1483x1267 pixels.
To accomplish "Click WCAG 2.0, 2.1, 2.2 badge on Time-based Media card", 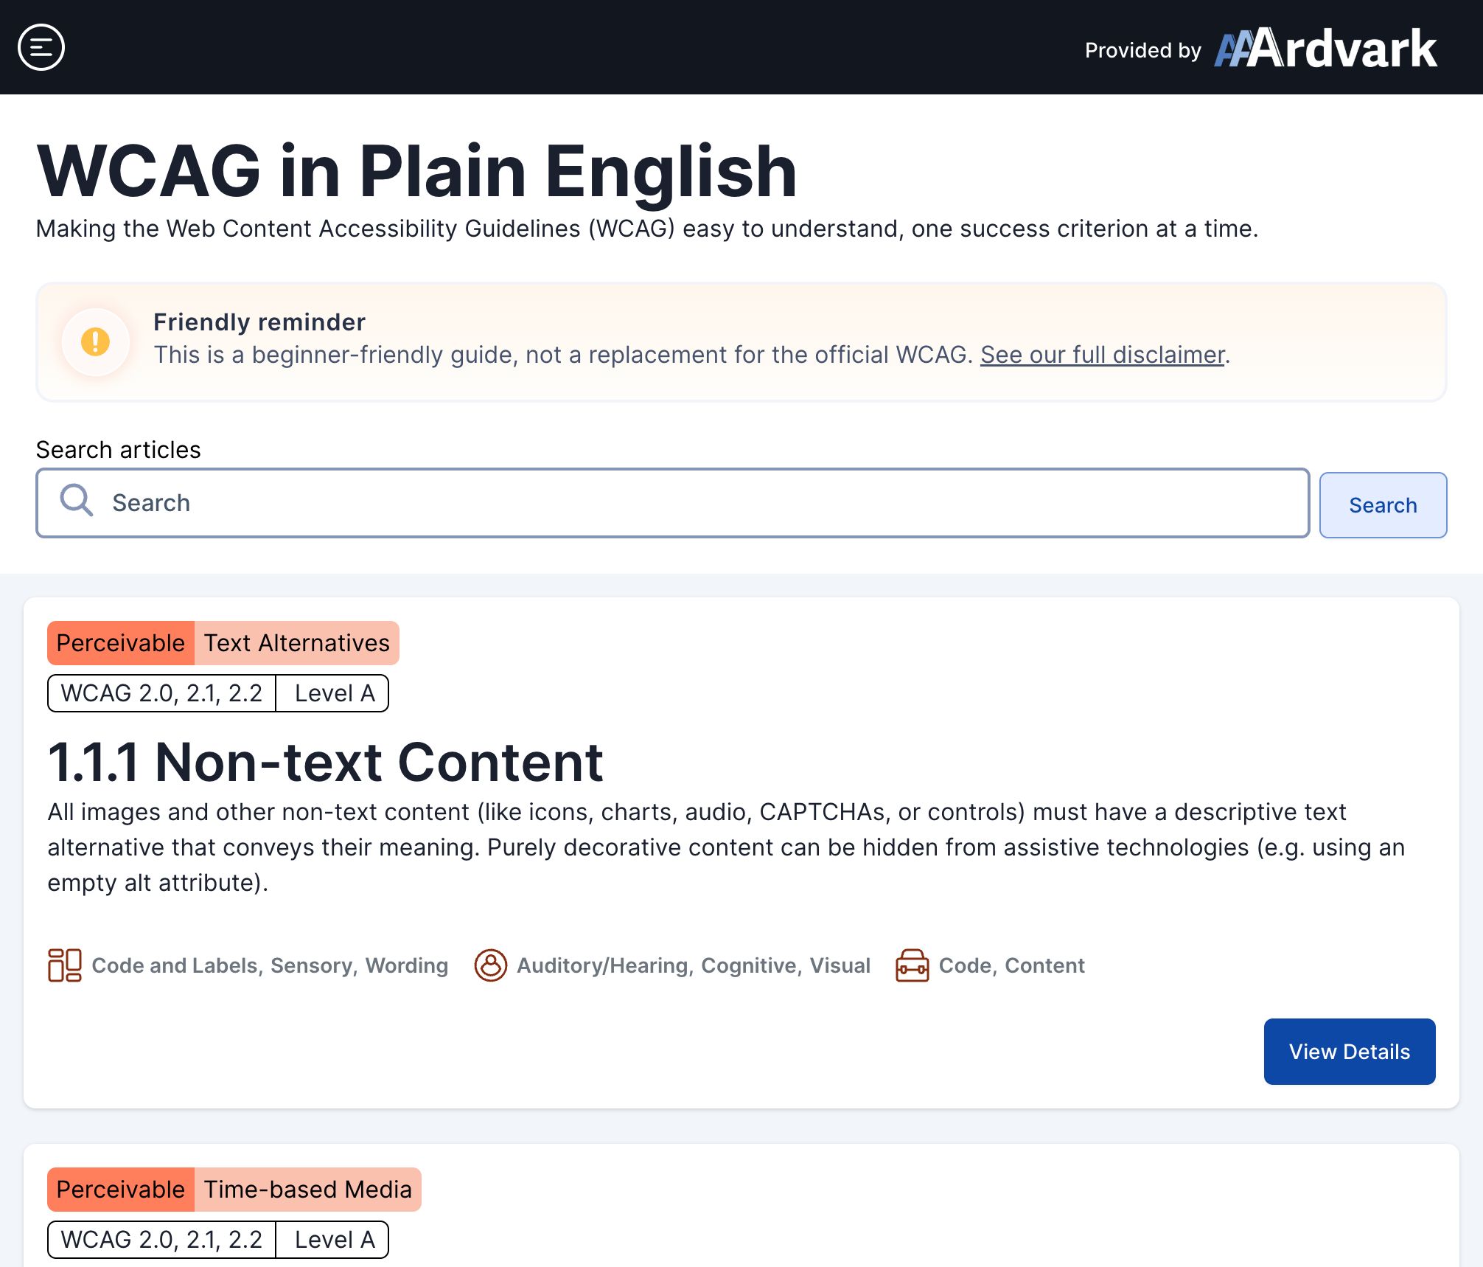I will point(162,1240).
